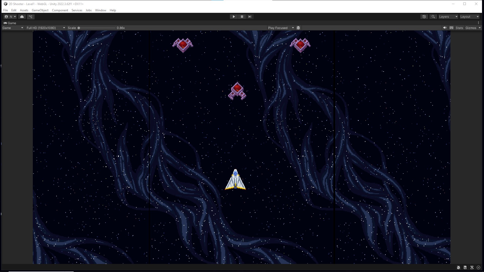
Task: Click the right enemy ship
Action: [x=300, y=45]
